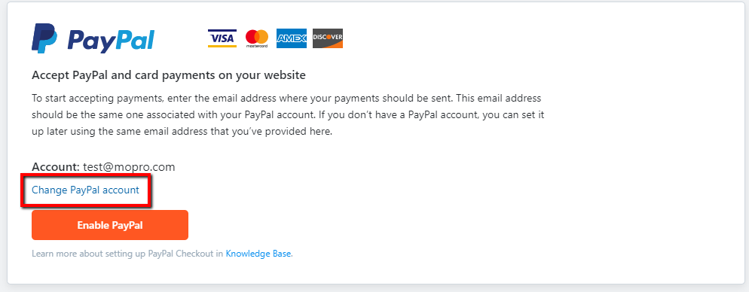Select the Visa card icon

point(222,38)
